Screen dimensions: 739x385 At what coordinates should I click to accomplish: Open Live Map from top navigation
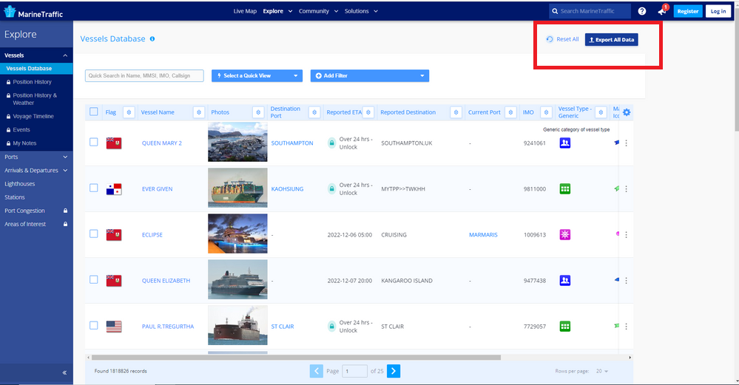tap(245, 11)
